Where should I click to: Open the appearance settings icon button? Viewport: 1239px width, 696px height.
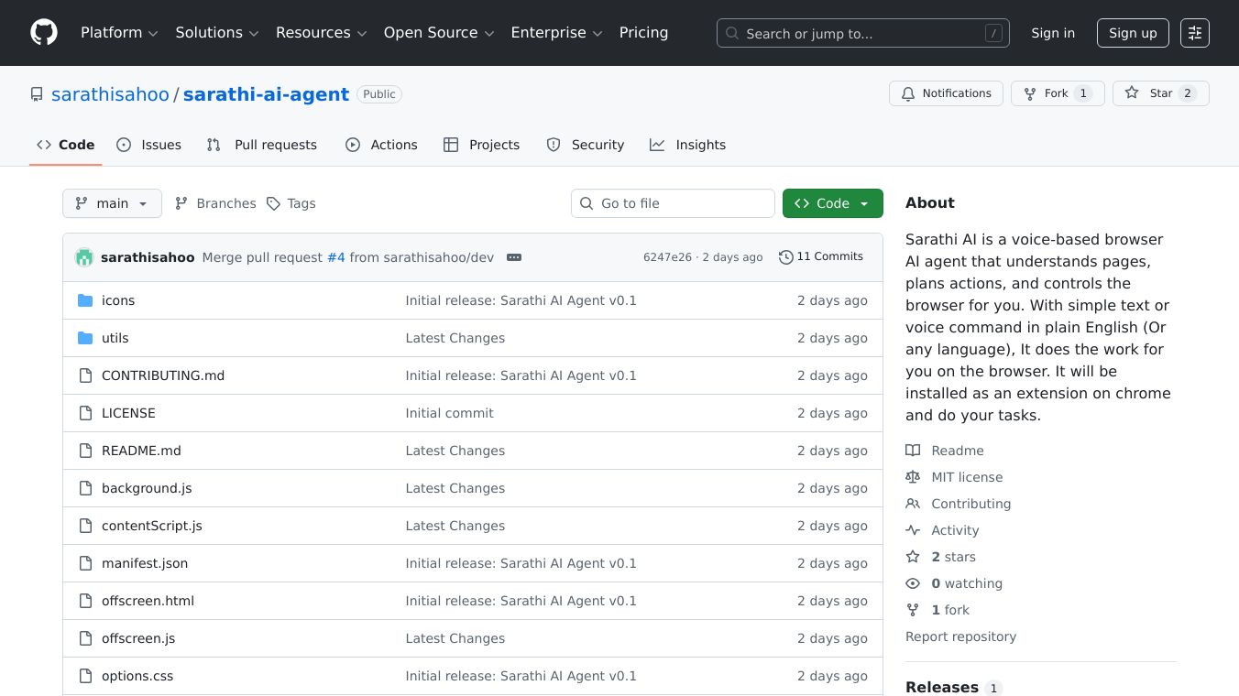1195,33
